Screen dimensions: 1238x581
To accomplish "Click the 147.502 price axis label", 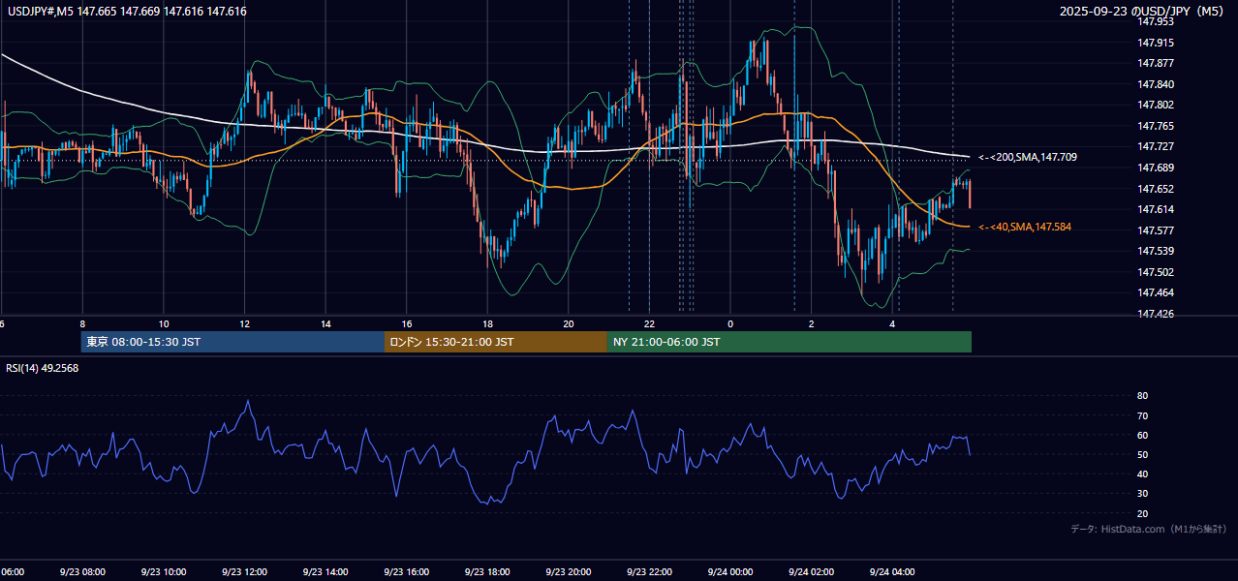I will (x=1157, y=272).
